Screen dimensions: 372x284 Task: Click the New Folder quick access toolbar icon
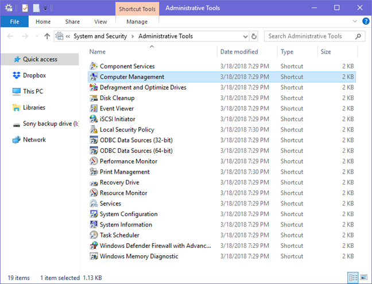click(36, 8)
